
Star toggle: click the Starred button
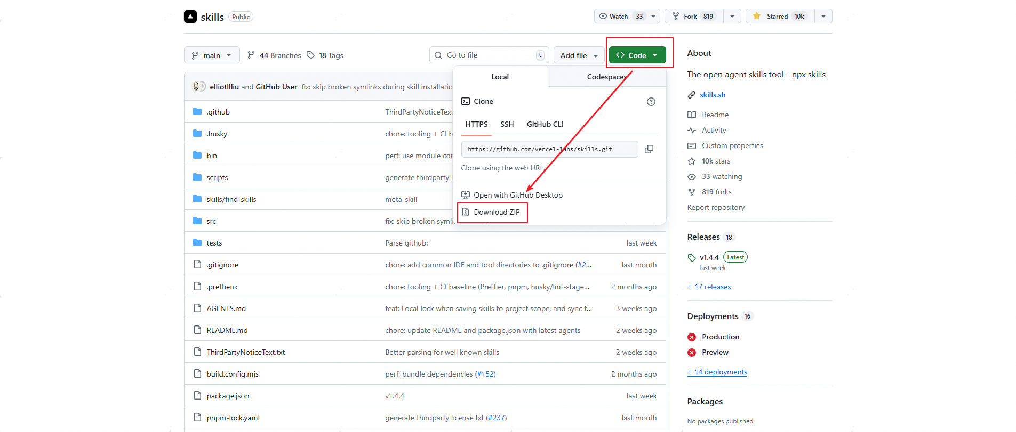pos(780,17)
